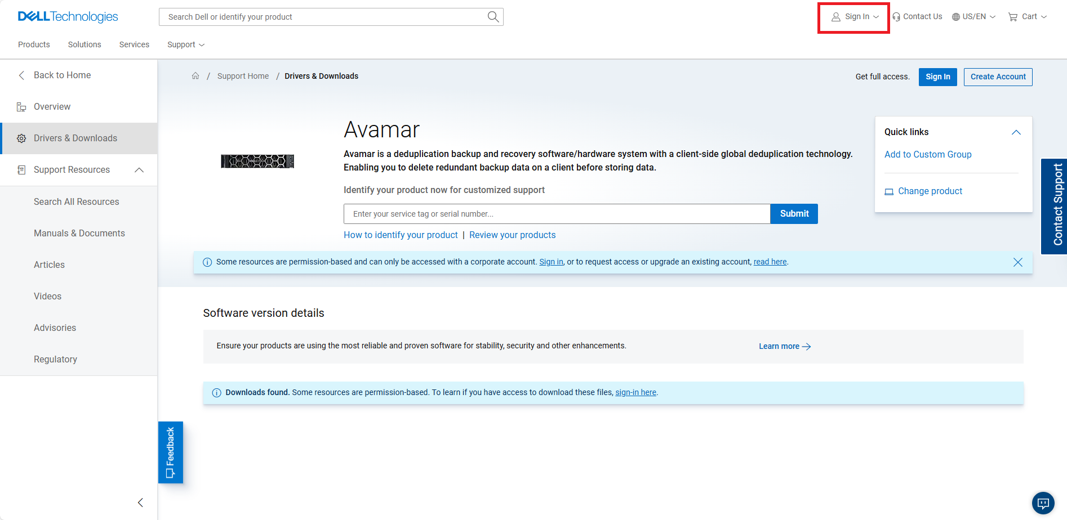Collapse the left sidebar arrow
This screenshot has width=1067, height=520.
140,503
